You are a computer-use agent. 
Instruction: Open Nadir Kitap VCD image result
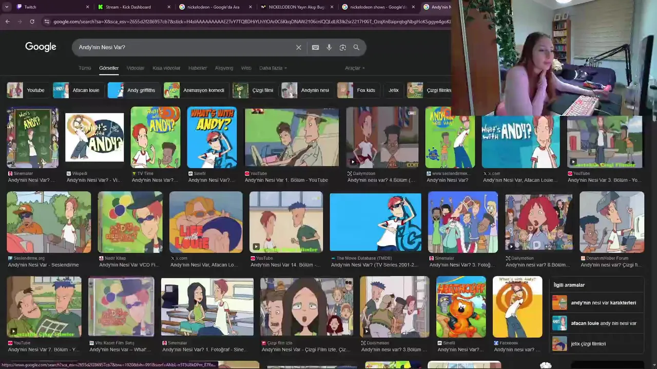(130, 222)
